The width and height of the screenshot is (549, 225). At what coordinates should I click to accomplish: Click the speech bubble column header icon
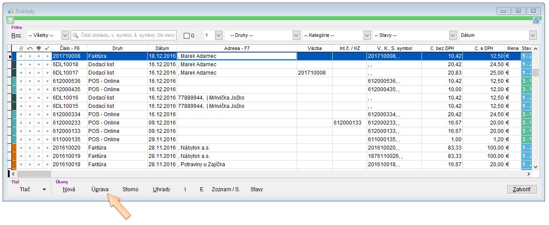[x=38, y=48]
